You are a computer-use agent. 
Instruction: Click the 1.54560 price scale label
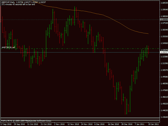coord(164,43)
